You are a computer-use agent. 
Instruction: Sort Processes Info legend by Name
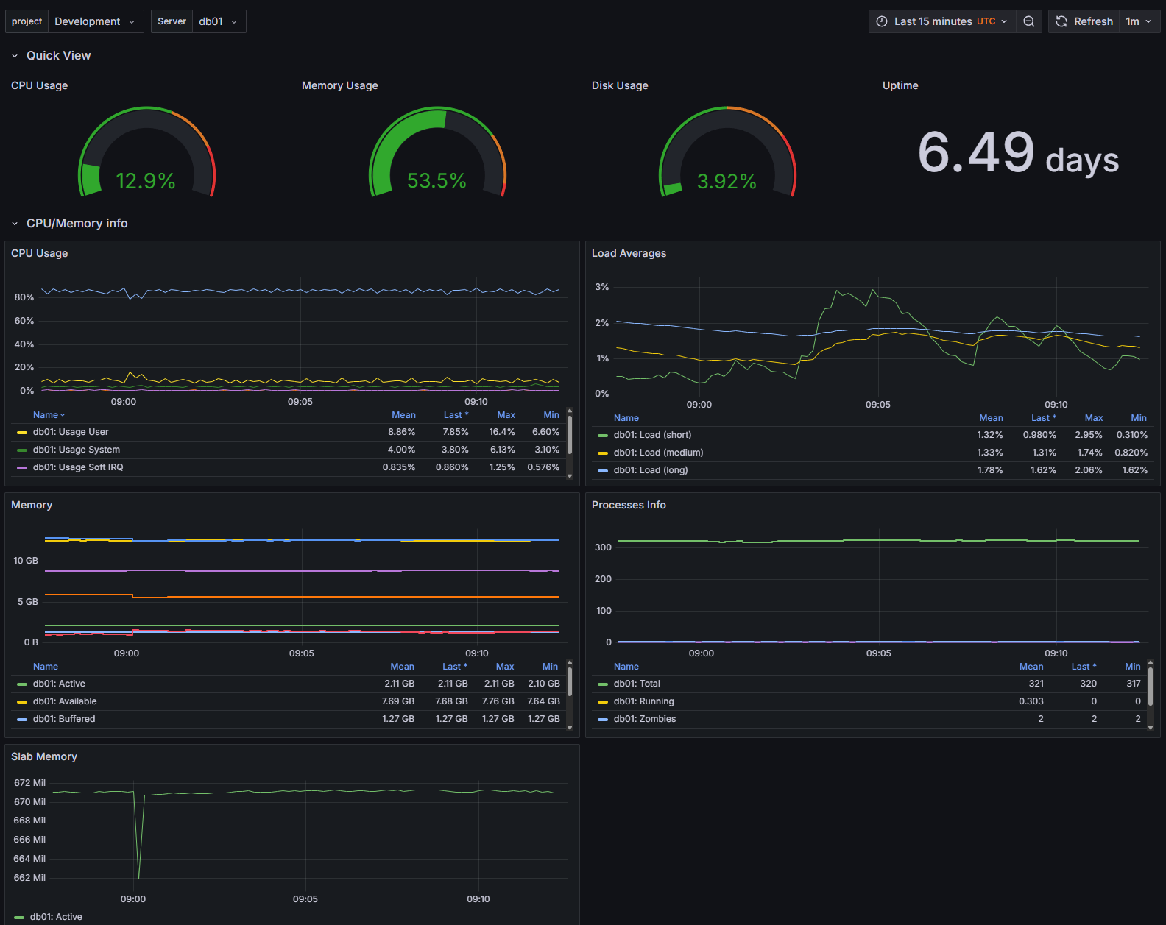(626, 667)
